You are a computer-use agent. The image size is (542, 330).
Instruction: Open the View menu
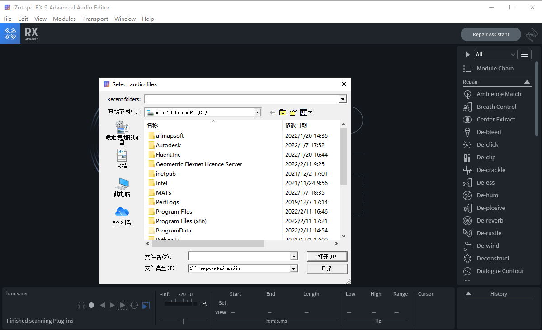click(x=40, y=19)
